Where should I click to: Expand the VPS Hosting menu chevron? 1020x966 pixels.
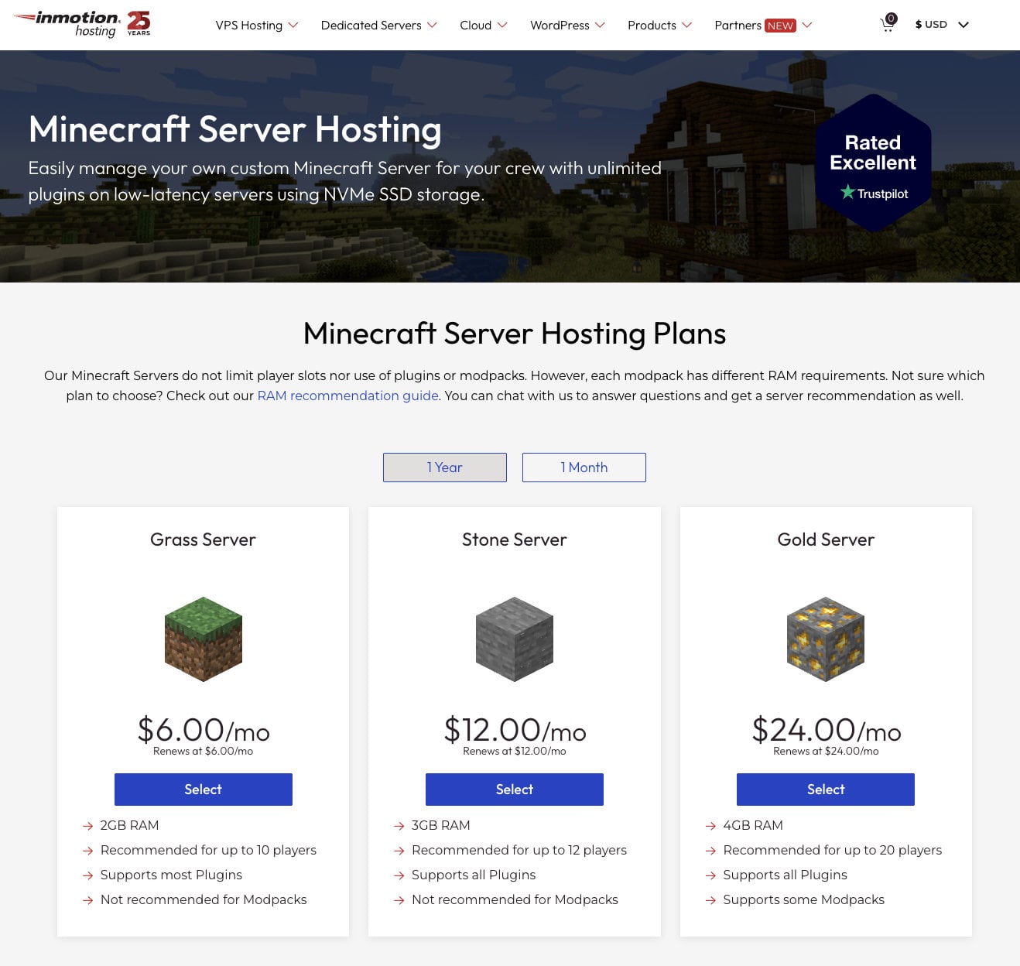pyautogui.click(x=293, y=25)
